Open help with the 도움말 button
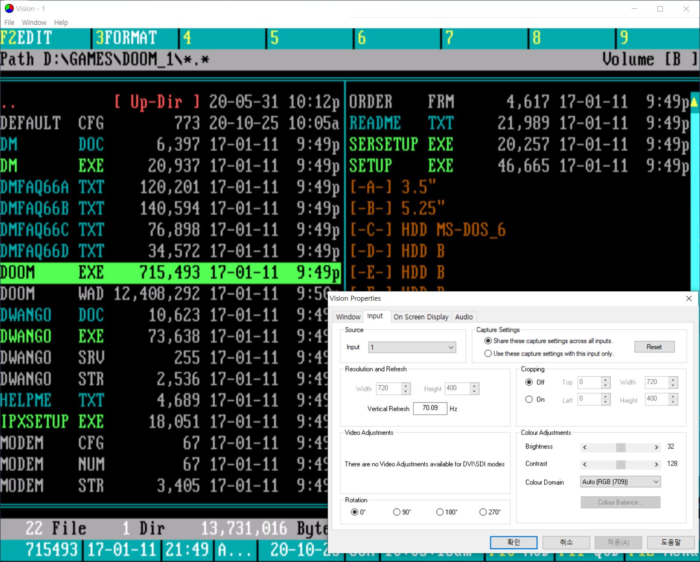700x562 pixels. 671,542
